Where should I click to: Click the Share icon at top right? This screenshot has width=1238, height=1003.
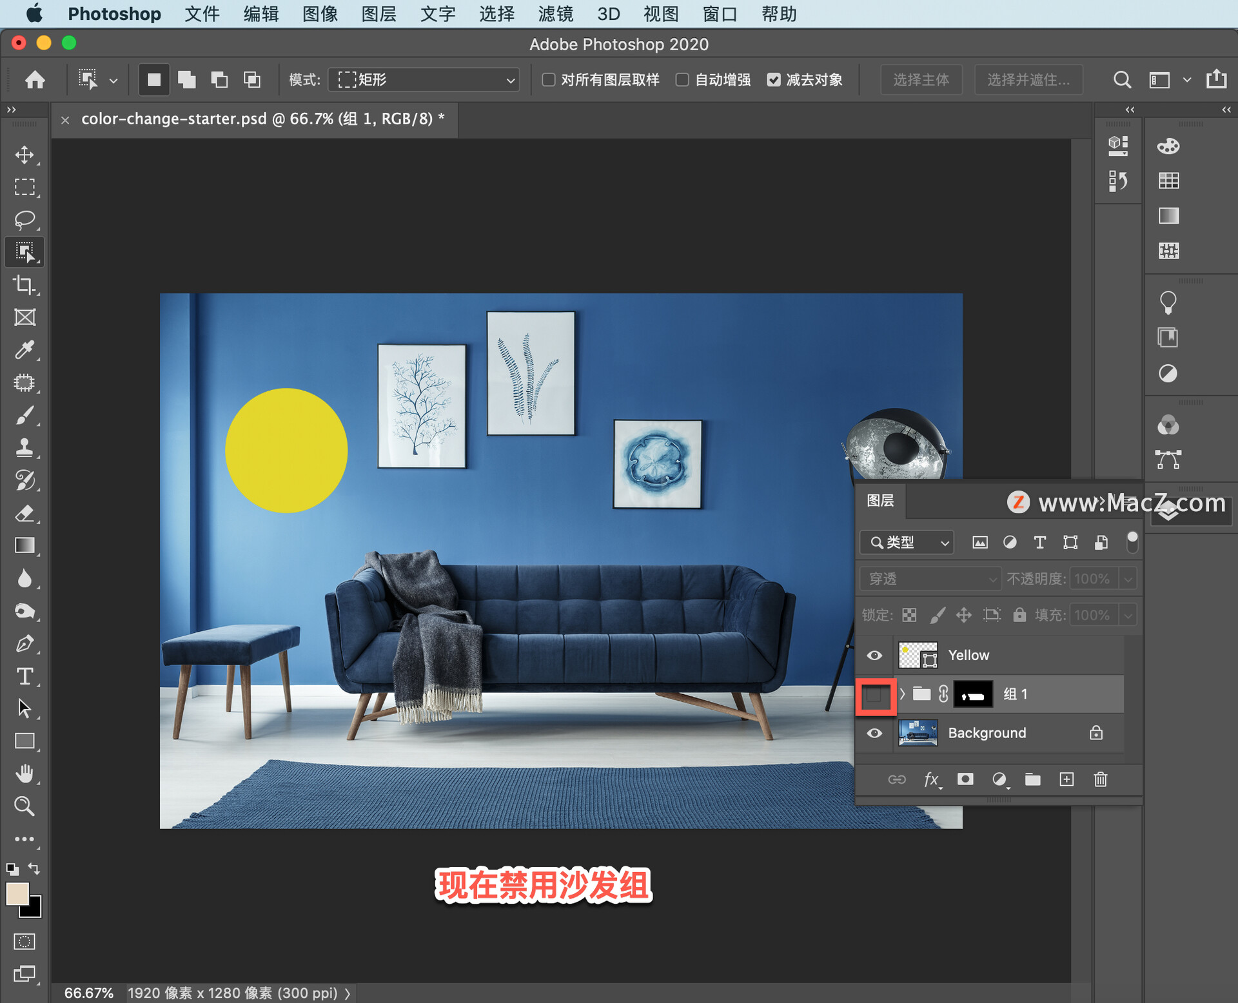(x=1217, y=79)
